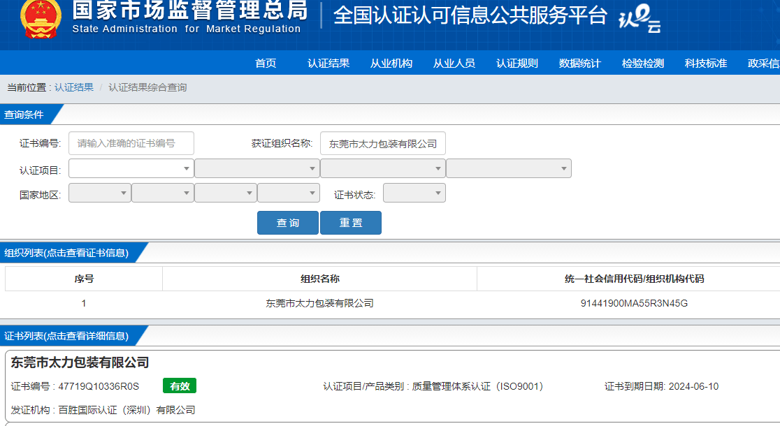The width and height of the screenshot is (780, 426).
Task: Click the 获证组织名称 text field
Action: (x=382, y=143)
